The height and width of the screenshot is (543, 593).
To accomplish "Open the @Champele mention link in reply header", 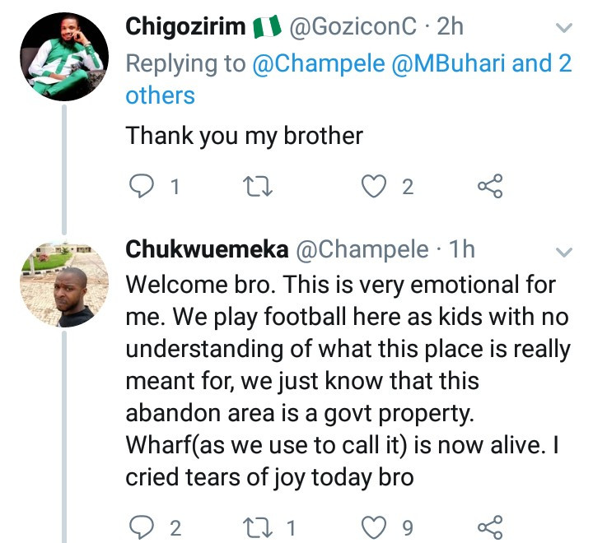I will tap(306, 64).
